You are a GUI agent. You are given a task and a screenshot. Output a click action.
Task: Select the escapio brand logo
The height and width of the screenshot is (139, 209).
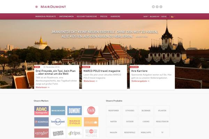pos(41,133)
